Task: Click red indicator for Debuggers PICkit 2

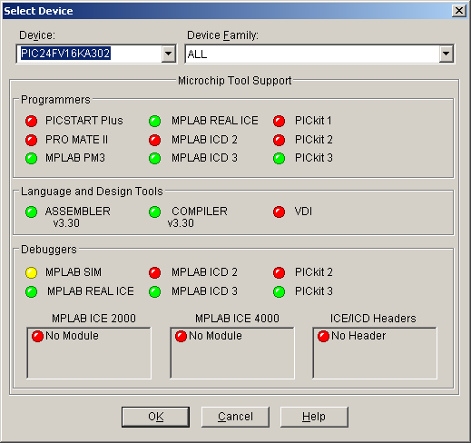Action: pos(280,272)
